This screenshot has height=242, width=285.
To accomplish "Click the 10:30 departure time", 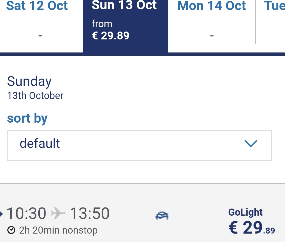I will pos(26,213).
